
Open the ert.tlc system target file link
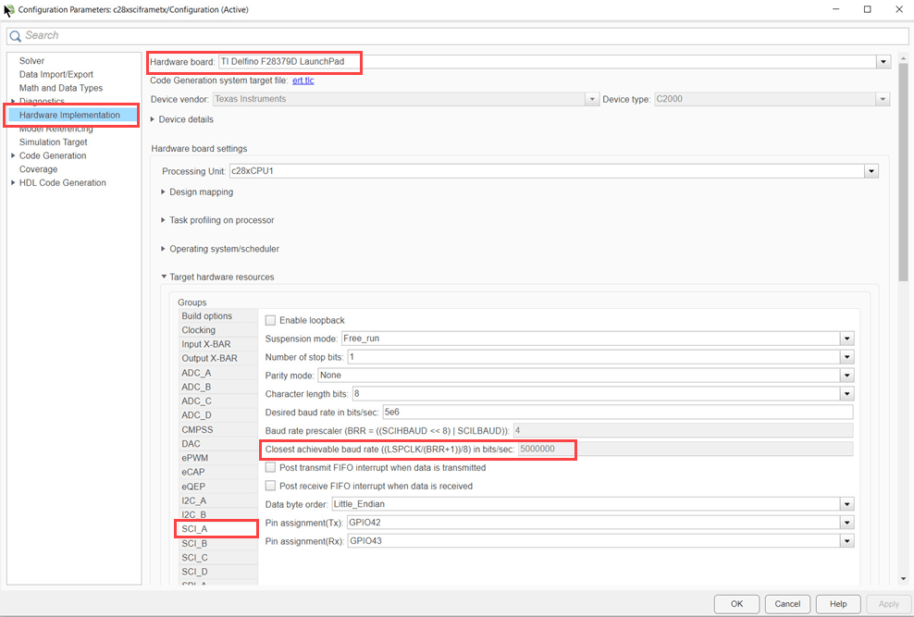point(303,80)
